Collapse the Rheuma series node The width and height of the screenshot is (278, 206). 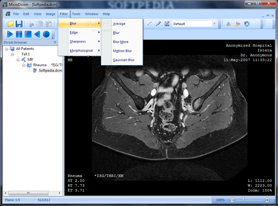pyautogui.click(x=24, y=65)
